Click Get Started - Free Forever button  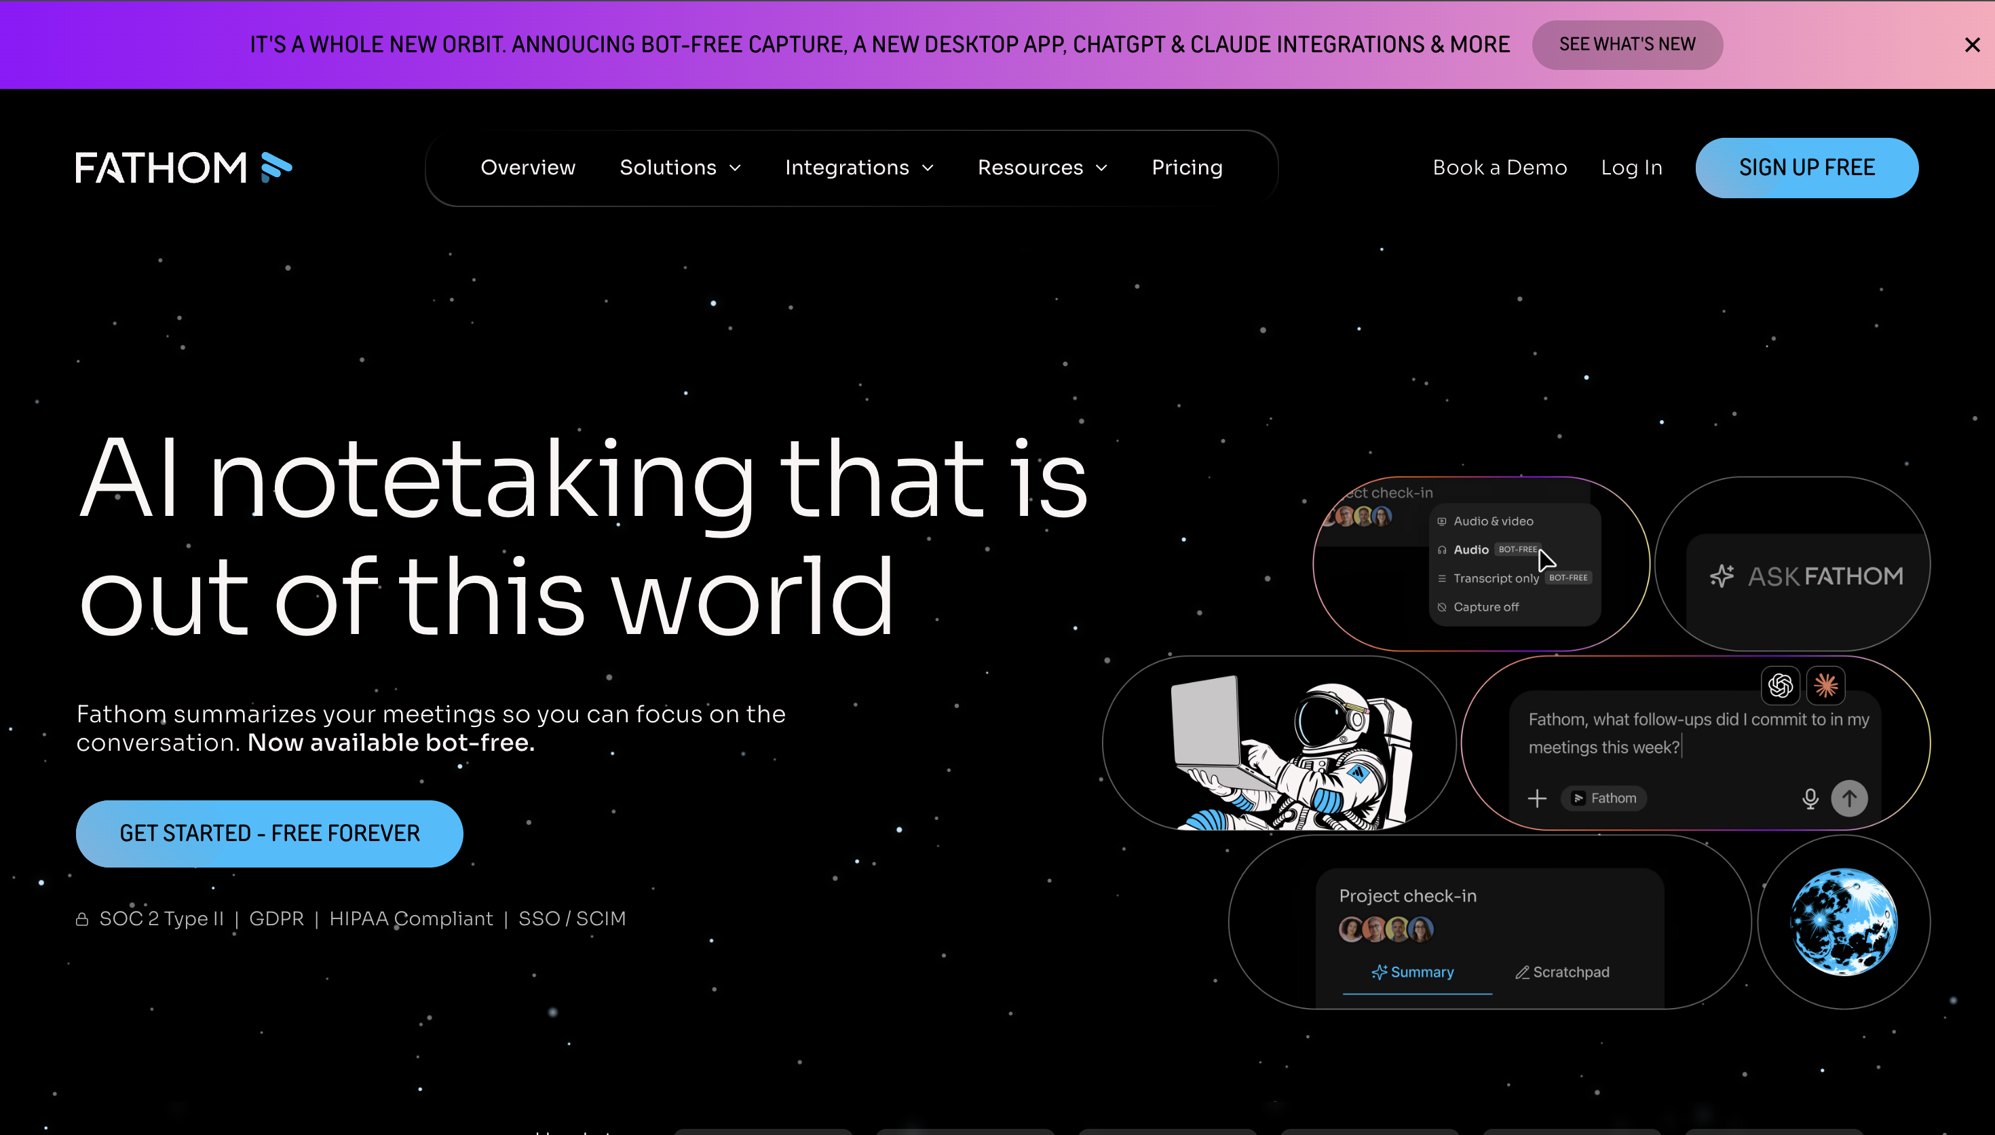[269, 834]
